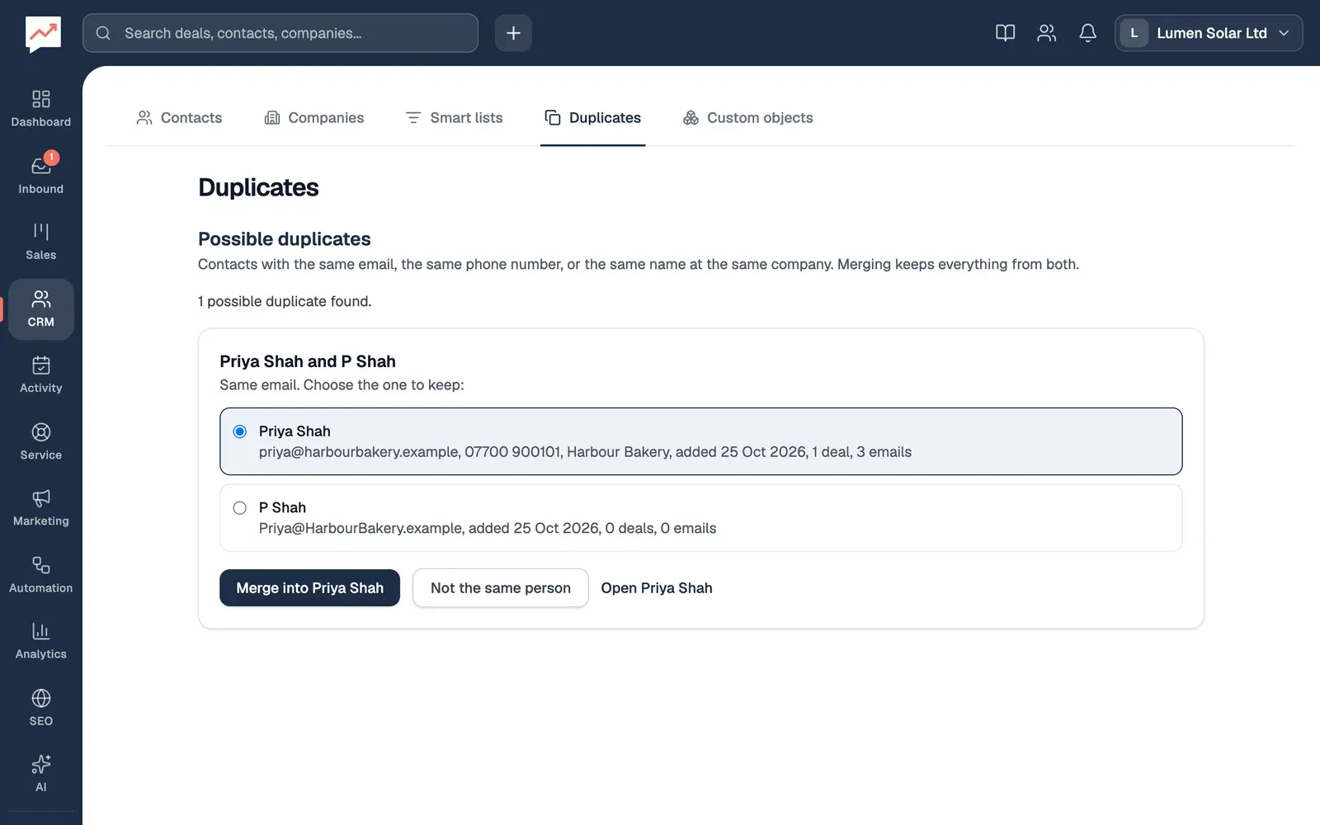
Task: Open the Marketing section
Action: 41,507
